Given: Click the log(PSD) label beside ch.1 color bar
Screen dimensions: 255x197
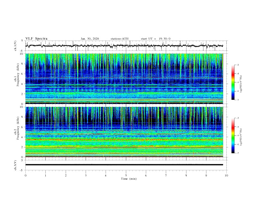Looking at the screenshot, I should click(x=241, y=84).
